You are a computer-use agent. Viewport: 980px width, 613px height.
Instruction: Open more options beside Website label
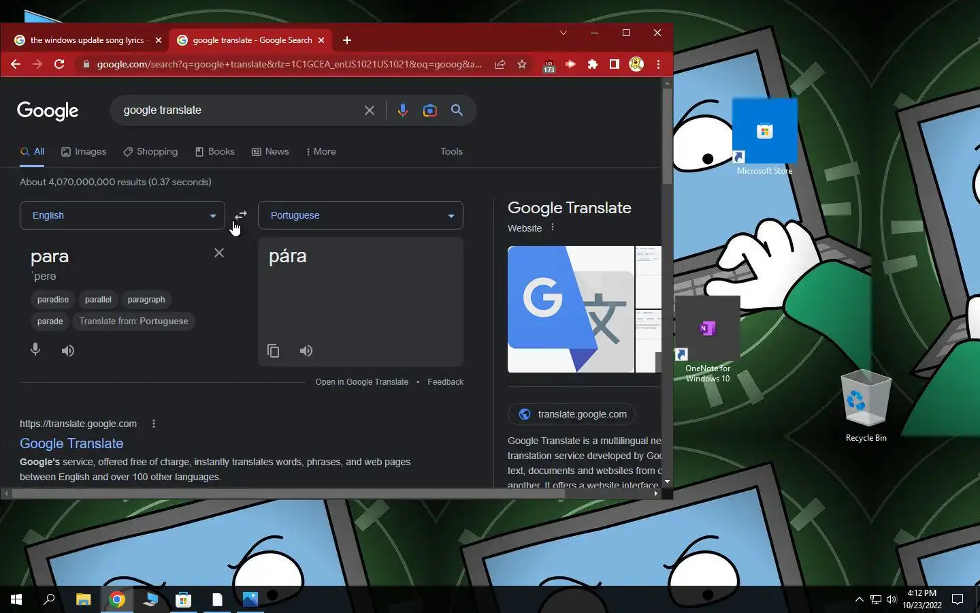point(553,227)
